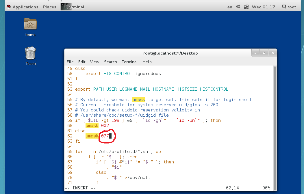Click line number 64 blank line
The image size is (304, 194).
[70, 146]
